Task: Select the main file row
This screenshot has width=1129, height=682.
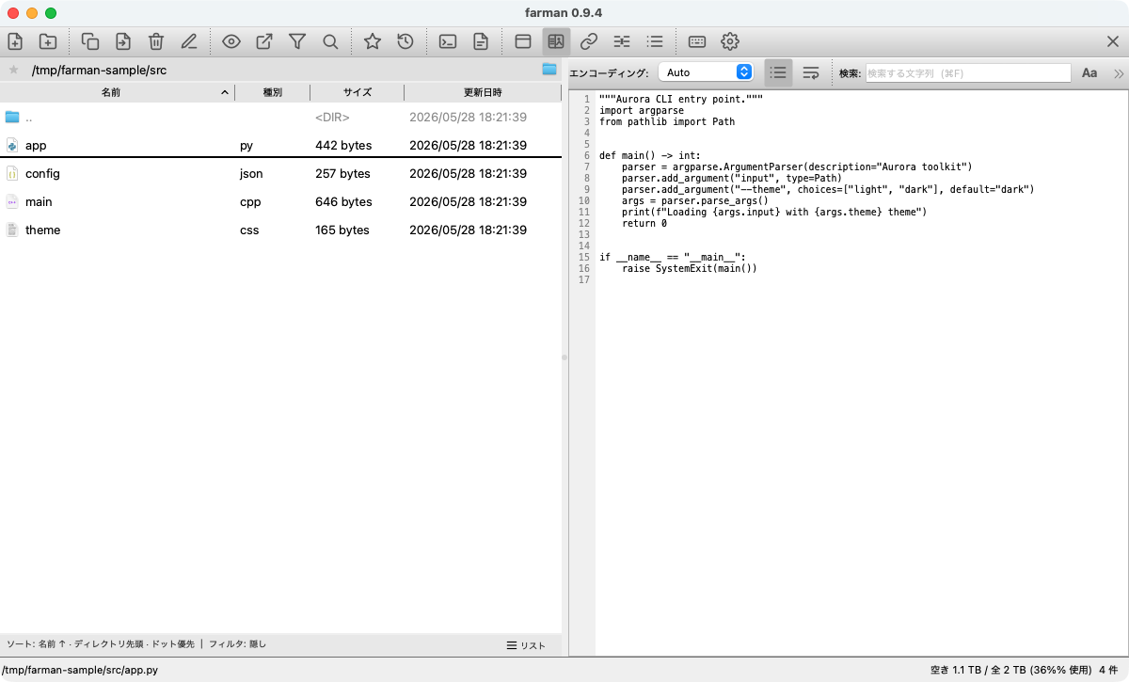Action: point(280,201)
